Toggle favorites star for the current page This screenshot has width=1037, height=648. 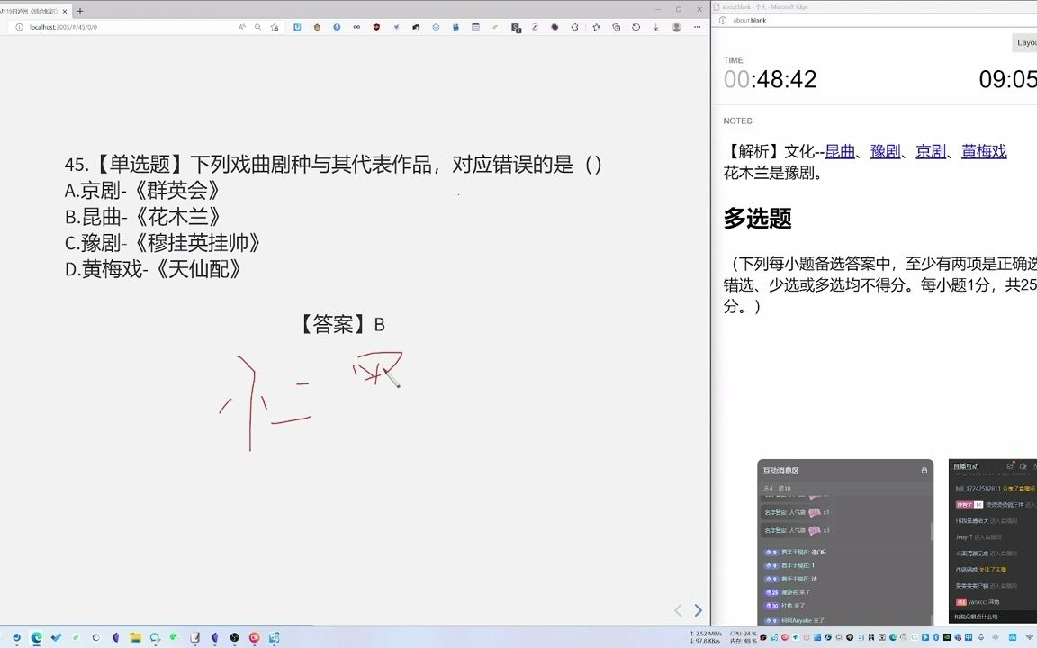click(x=275, y=28)
